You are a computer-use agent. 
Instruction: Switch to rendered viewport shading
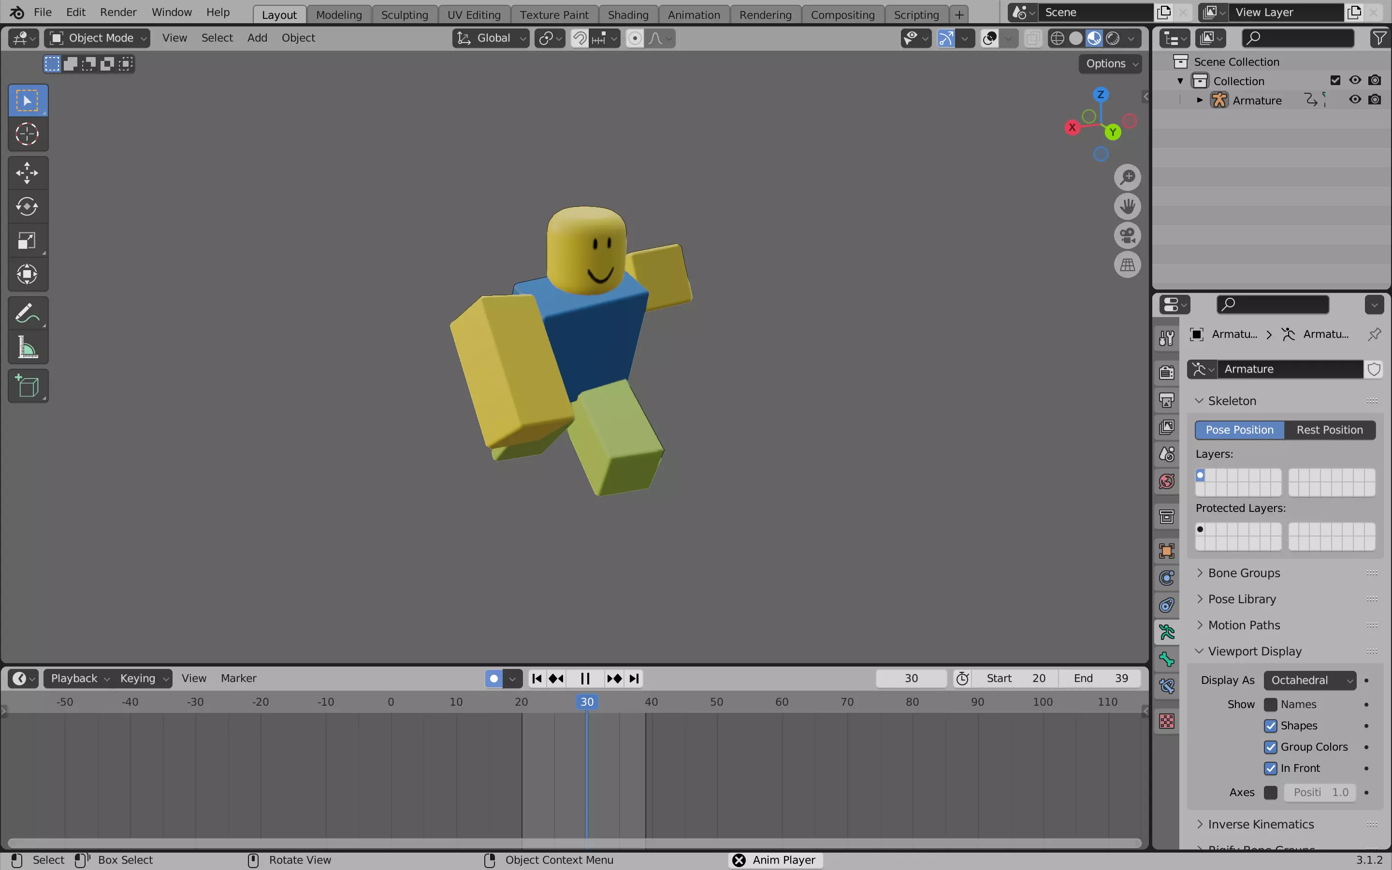1113,39
